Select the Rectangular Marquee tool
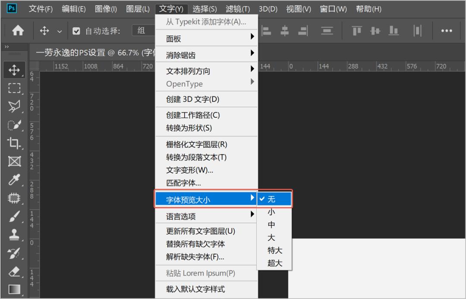 pyautogui.click(x=14, y=88)
